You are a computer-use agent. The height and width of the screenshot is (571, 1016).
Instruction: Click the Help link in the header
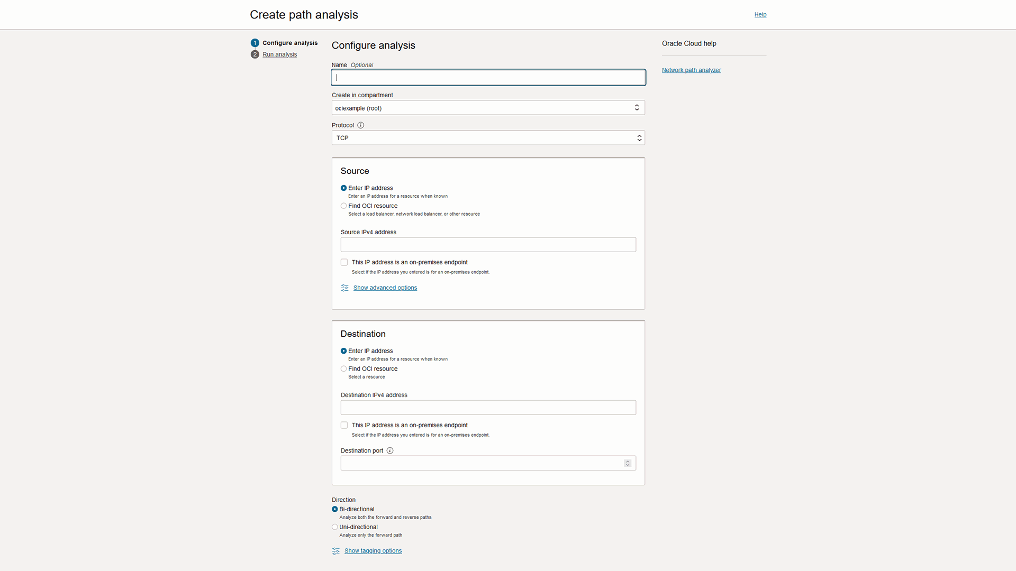760,14
